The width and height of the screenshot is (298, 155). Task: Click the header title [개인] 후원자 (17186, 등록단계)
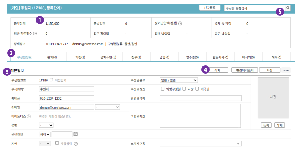coord(36,8)
